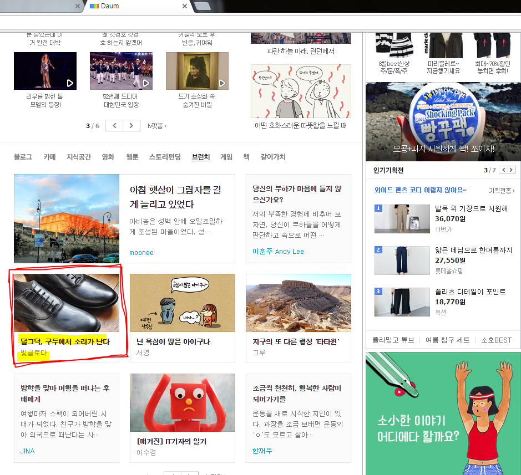521x475 pixels.
Task: Open 어떤 호화스러운 따뜻함을 느낄 때 link
Action: click(301, 125)
